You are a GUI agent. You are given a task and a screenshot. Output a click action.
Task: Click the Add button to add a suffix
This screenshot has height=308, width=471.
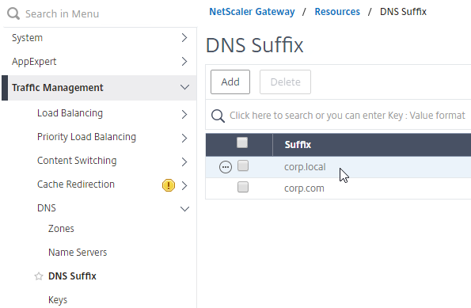[x=230, y=82]
